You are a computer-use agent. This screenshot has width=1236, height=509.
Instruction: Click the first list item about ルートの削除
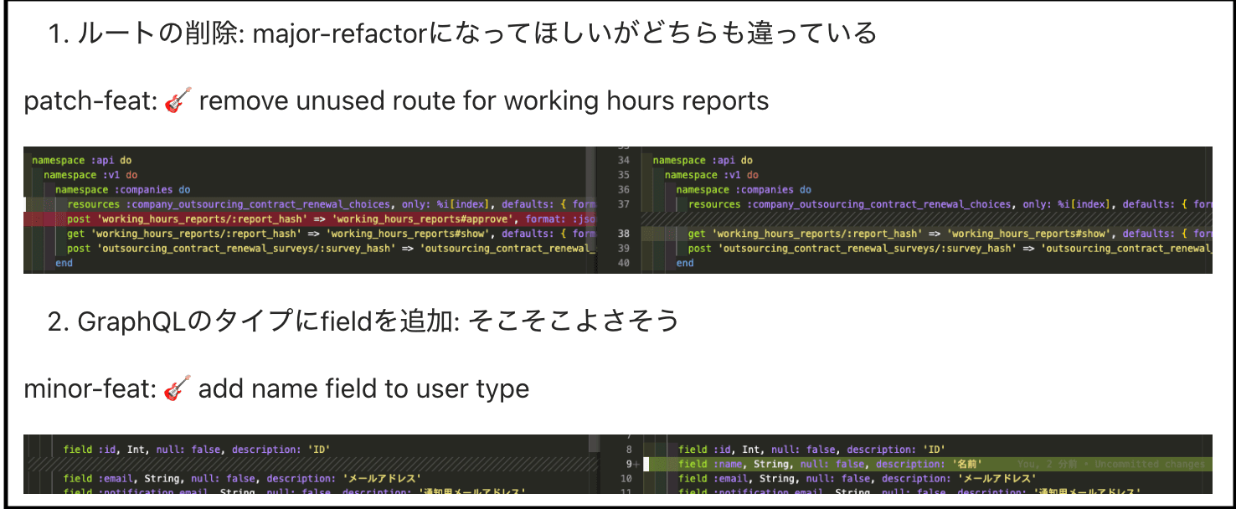462,33
